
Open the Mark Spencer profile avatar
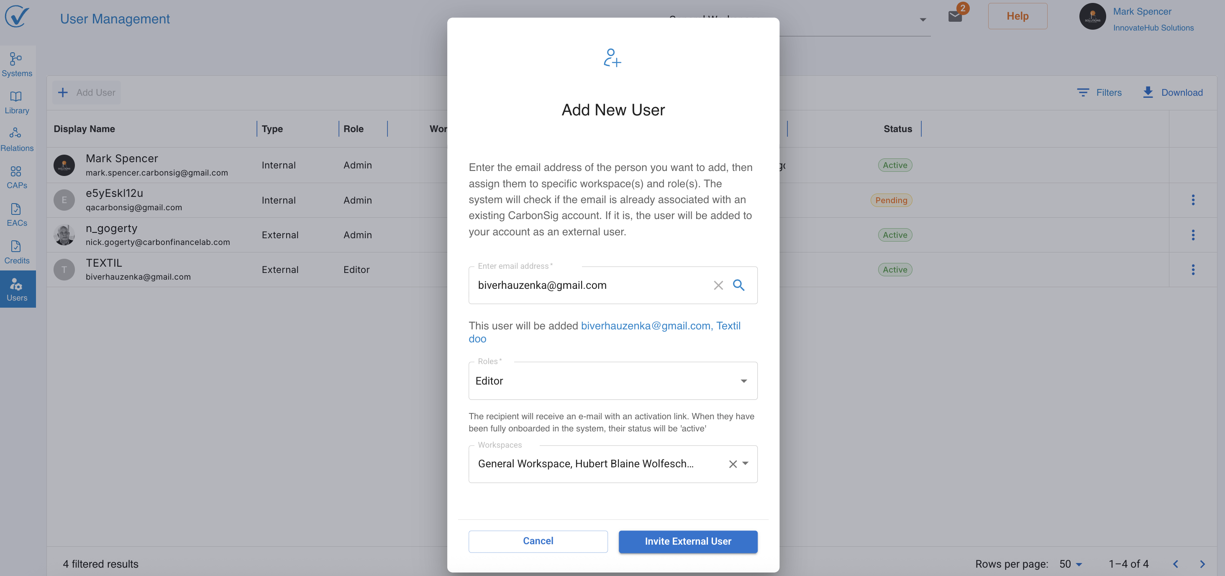(1092, 17)
